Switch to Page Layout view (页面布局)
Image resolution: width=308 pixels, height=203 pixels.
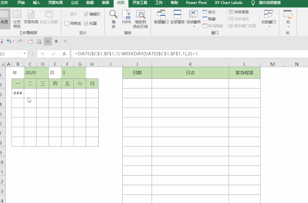31,17
